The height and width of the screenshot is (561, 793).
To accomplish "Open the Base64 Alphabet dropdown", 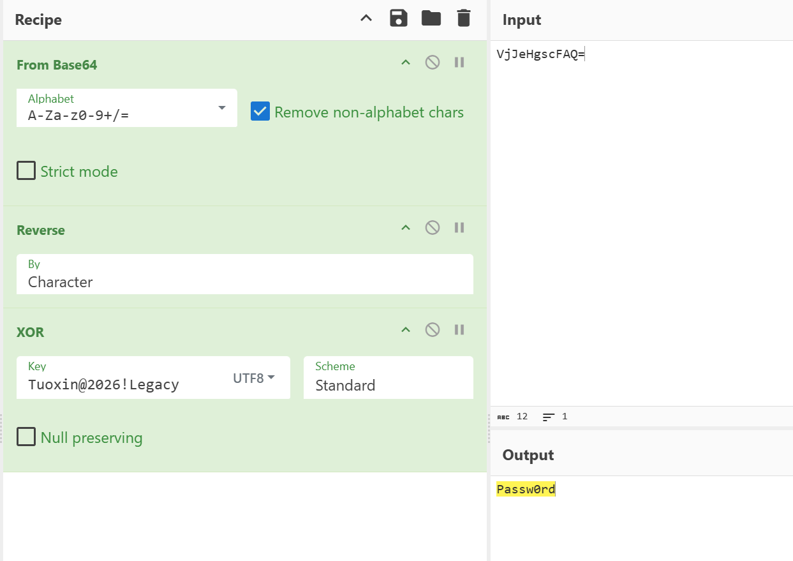I will pos(127,108).
